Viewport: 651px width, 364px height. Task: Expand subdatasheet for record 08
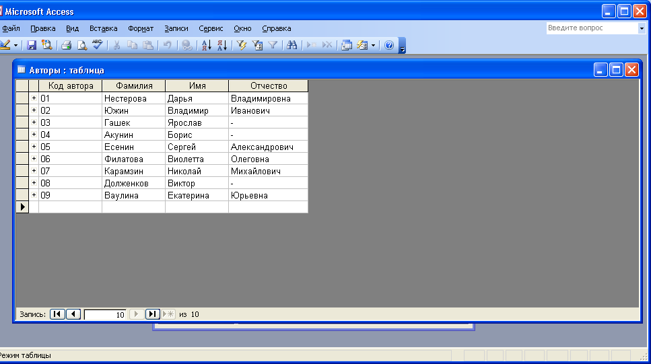34,182
